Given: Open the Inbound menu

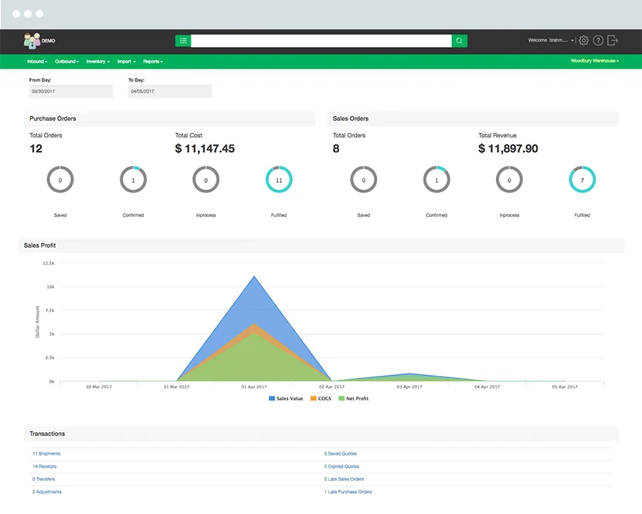Looking at the screenshot, I should [37, 61].
